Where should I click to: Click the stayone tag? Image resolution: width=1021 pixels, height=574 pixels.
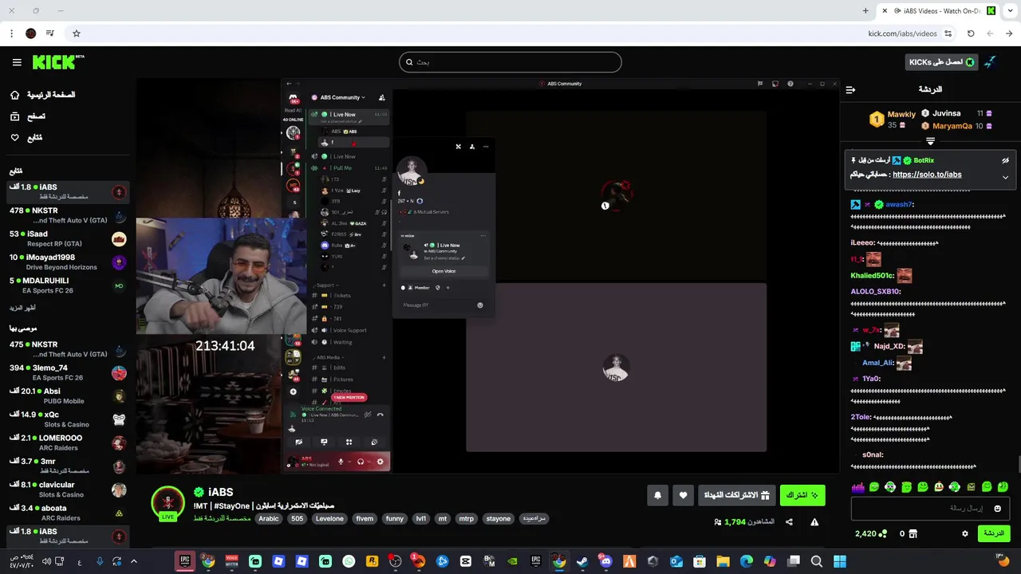[x=499, y=518]
